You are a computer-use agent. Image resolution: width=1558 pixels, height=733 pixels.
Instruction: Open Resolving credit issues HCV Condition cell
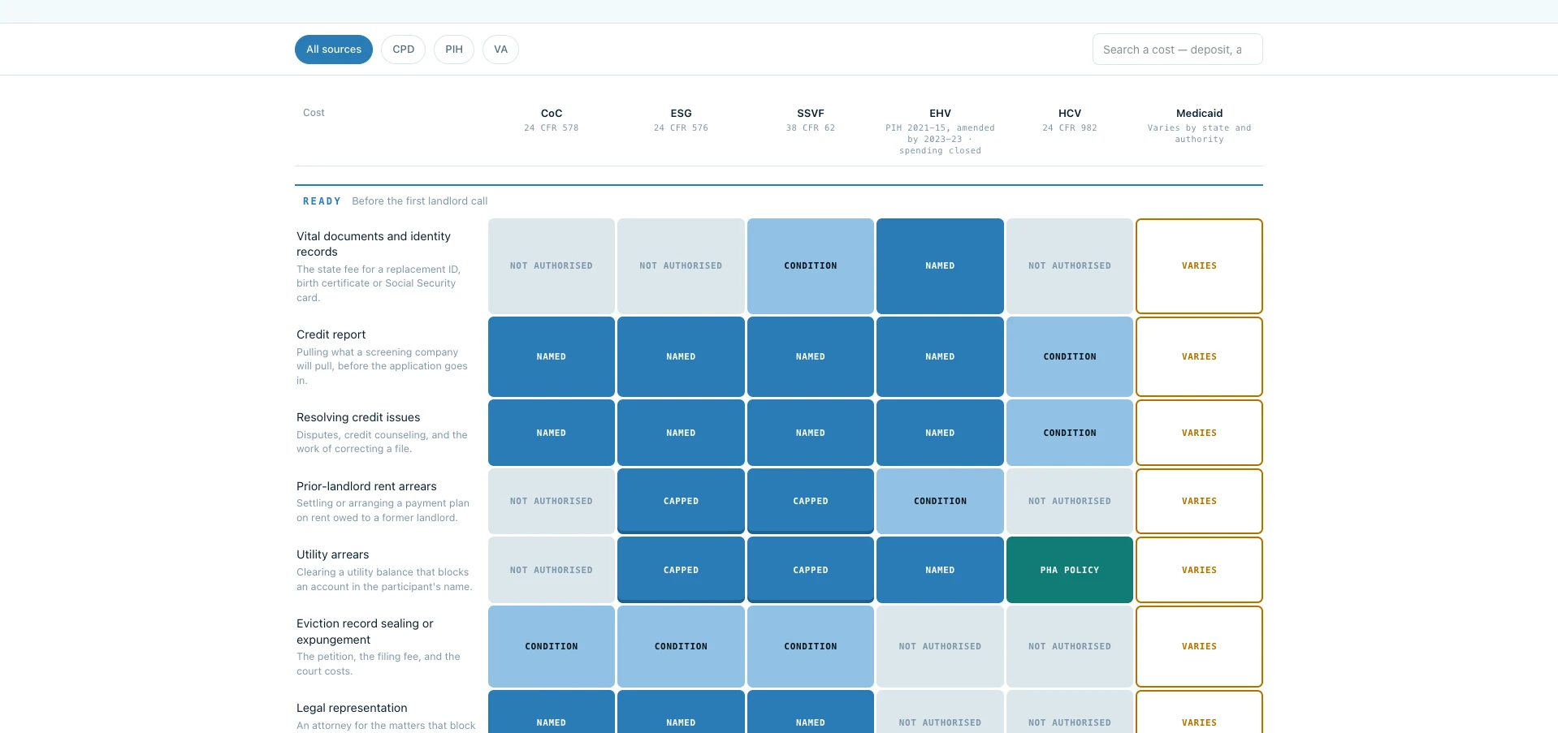coord(1070,433)
